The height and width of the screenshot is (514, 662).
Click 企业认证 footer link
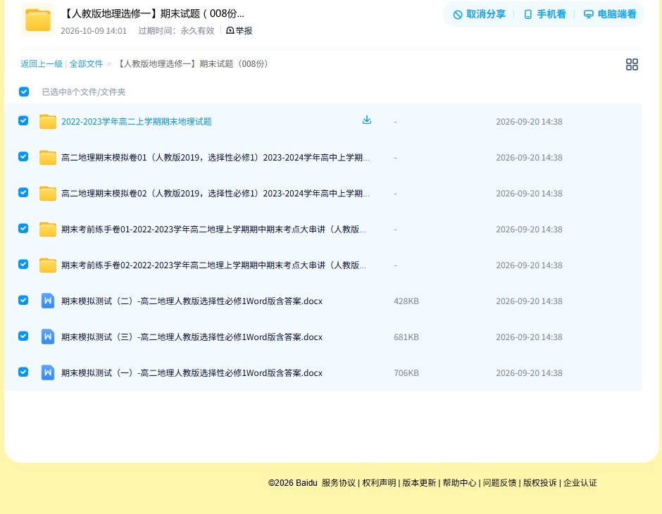[x=580, y=483]
